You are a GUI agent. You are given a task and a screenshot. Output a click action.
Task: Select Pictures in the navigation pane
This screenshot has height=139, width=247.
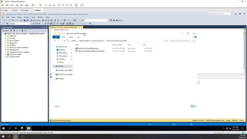pos(62,59)
